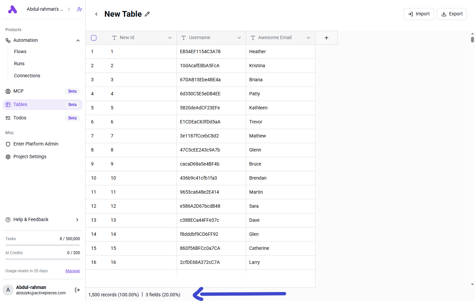Screen dimensions: 475x301
Task: Click the Tasks usage progress bar
Action: tap(42, 245)
